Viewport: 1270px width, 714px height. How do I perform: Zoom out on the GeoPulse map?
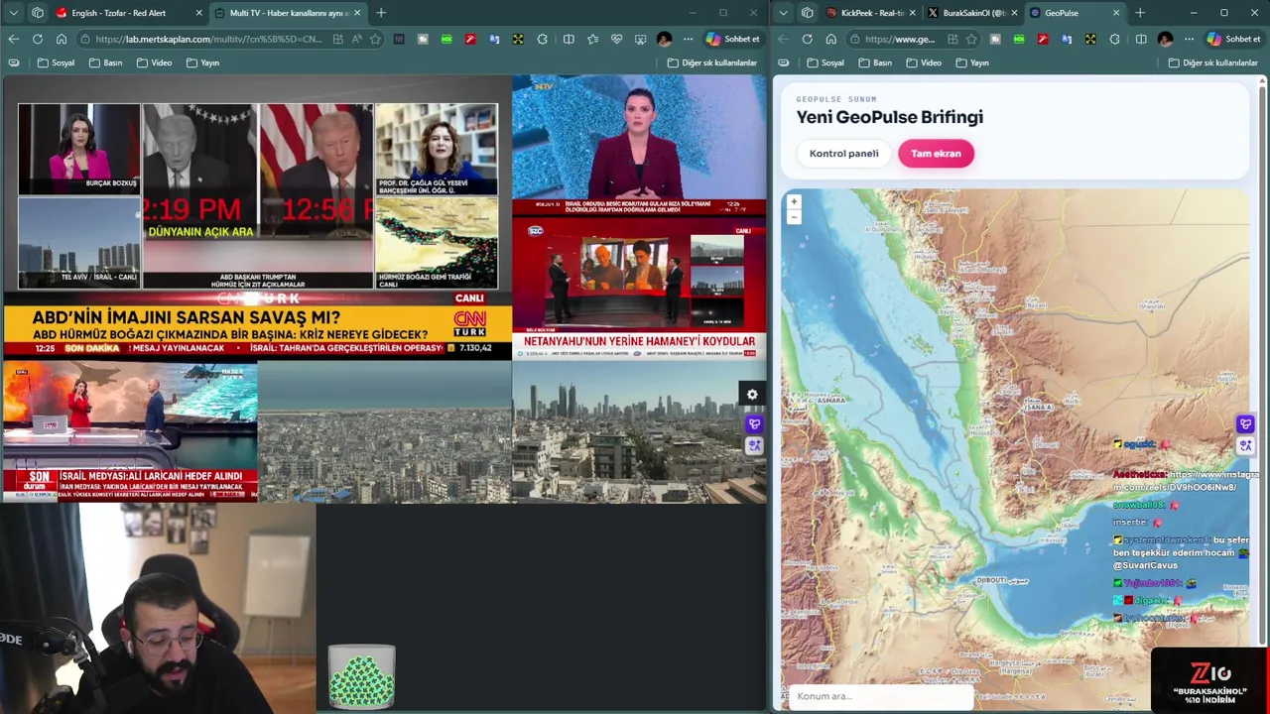(793, 216)
